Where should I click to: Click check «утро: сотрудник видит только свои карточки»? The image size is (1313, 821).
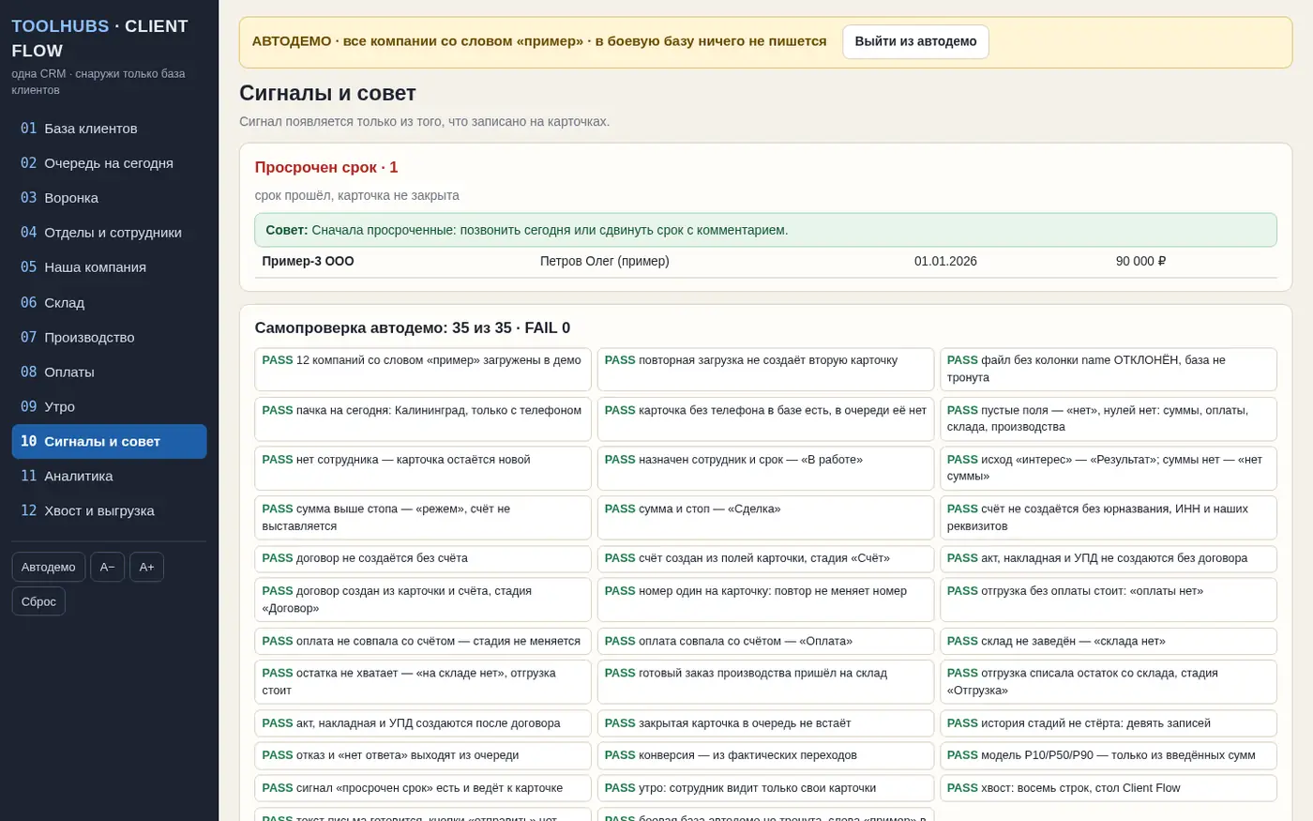(765, 788)
